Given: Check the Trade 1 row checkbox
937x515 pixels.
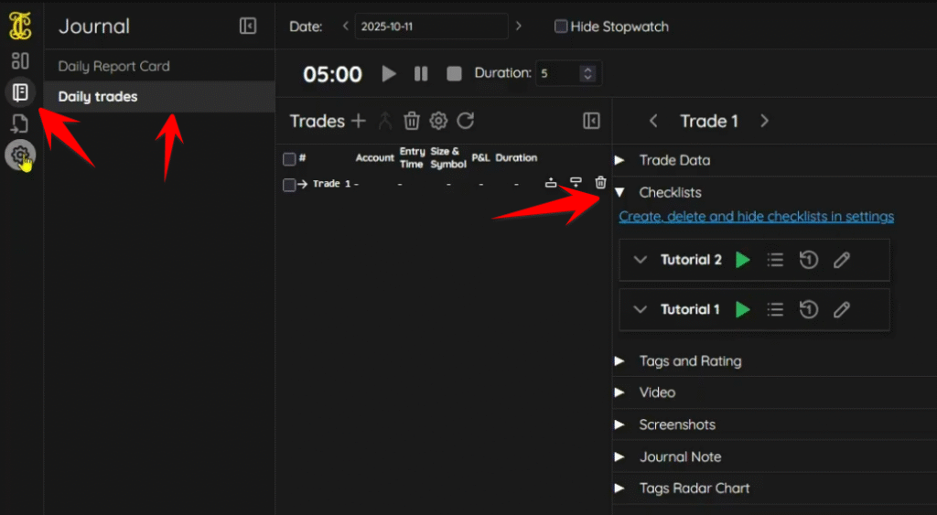Looking at the screenshot, I should (289, 185).
